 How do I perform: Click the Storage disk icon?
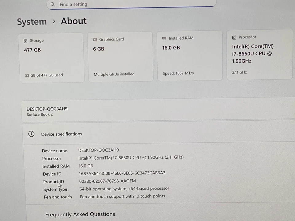pyautogui.click(x=25, y=41)
